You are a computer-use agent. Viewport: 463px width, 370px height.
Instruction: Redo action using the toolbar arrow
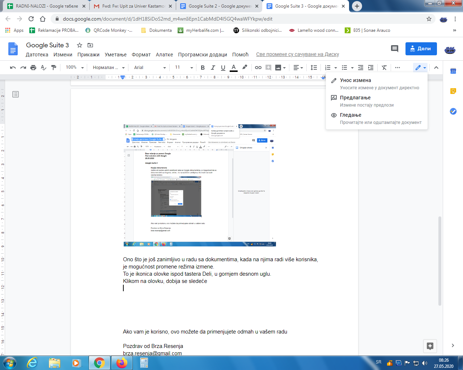[23, 68]
